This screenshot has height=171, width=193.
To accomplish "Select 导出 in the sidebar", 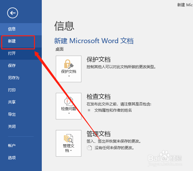I will coord(21,114).
